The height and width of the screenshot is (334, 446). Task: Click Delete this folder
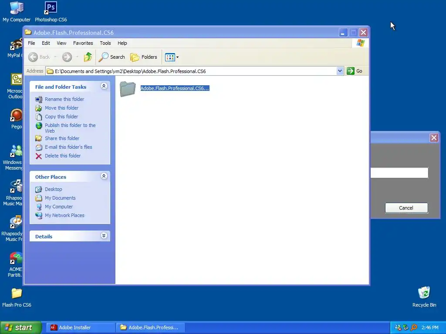pyautogui.click(x=63, y=156)
